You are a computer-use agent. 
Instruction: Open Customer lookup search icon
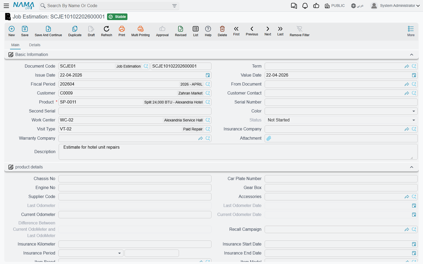tap(208, 93)
